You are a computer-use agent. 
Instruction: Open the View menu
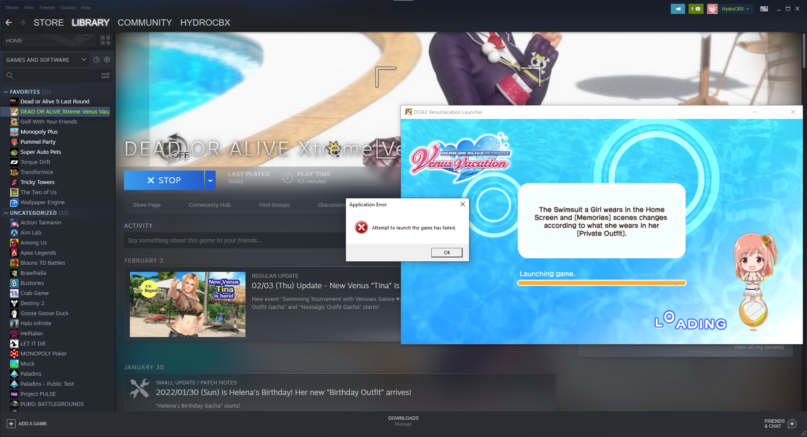click(x=29, y=8)
